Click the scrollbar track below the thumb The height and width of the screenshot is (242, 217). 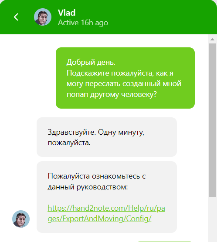pyautogui.click(x=212, y=219)
